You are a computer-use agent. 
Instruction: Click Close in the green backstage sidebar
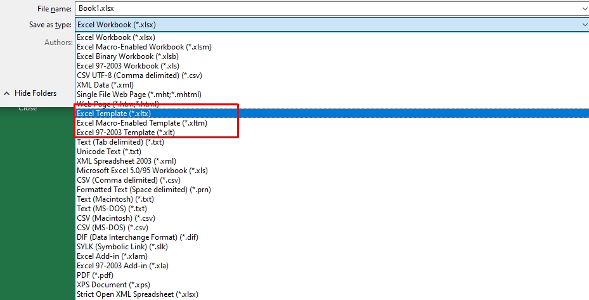click(28, 108)
